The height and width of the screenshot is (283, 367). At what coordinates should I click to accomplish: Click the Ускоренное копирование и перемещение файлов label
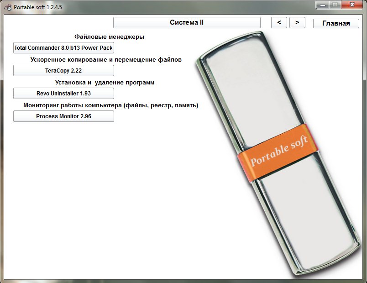pos(106,59)
